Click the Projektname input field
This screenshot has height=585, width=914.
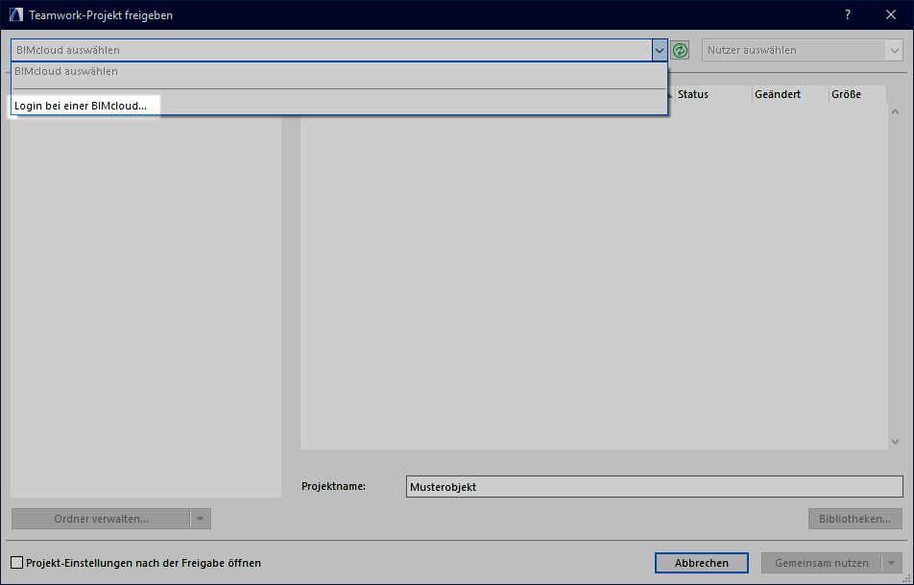click(654, 487)
